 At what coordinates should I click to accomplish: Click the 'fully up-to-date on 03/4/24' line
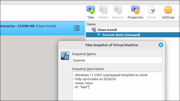(95, 79)
